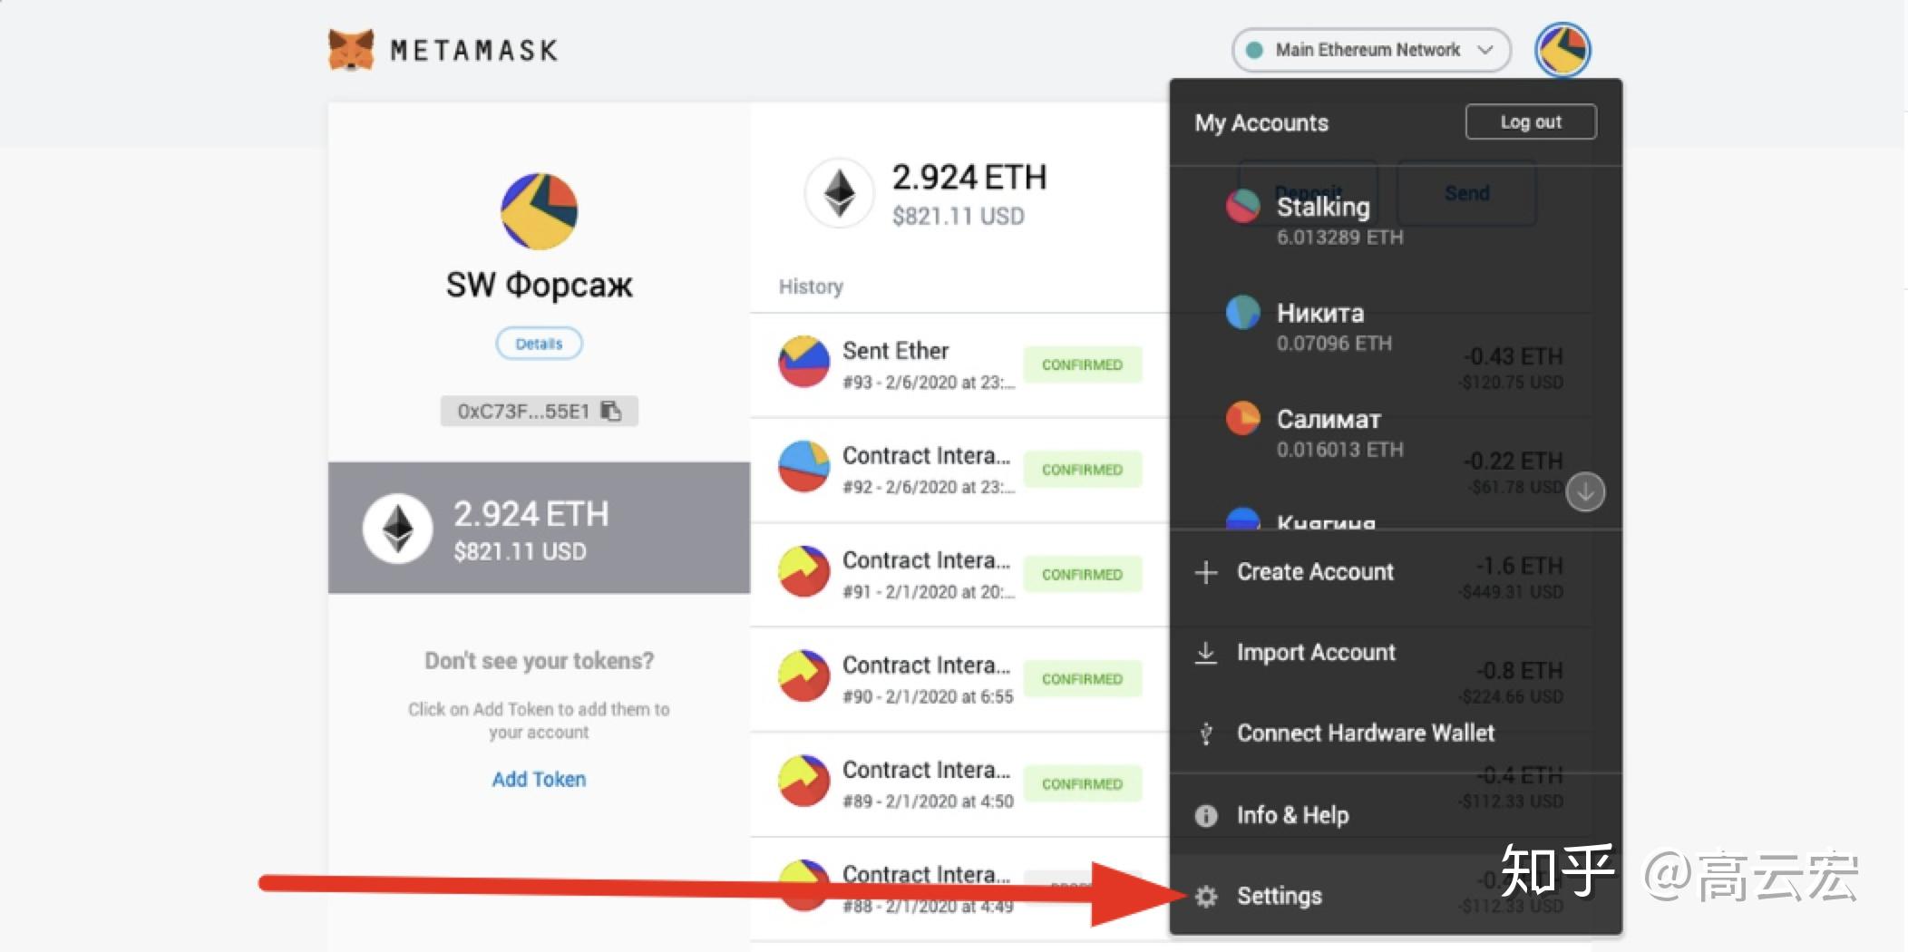Image resolution: width=1908 pixels, height=952 pixels.
Task: Open Contract Interaction transaction #91
Action: [959, 575]
